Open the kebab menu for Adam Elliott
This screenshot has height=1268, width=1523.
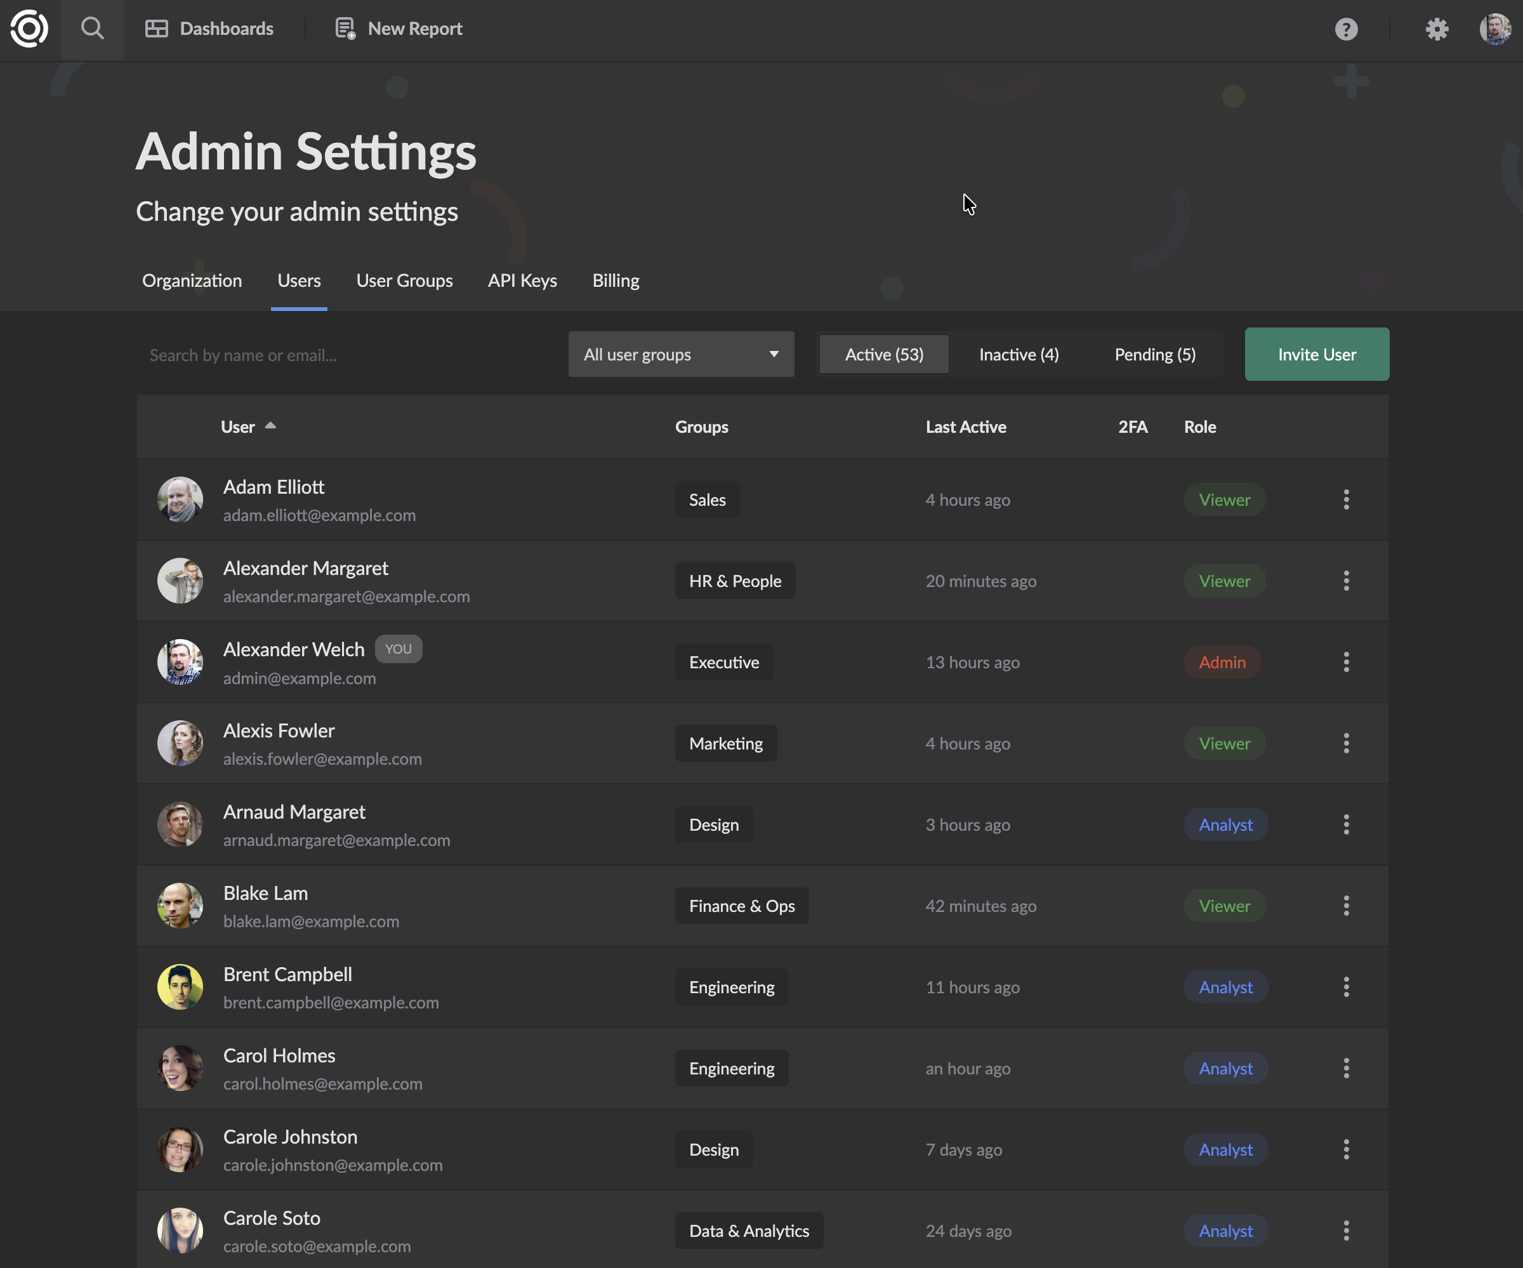click(1346, 499)
